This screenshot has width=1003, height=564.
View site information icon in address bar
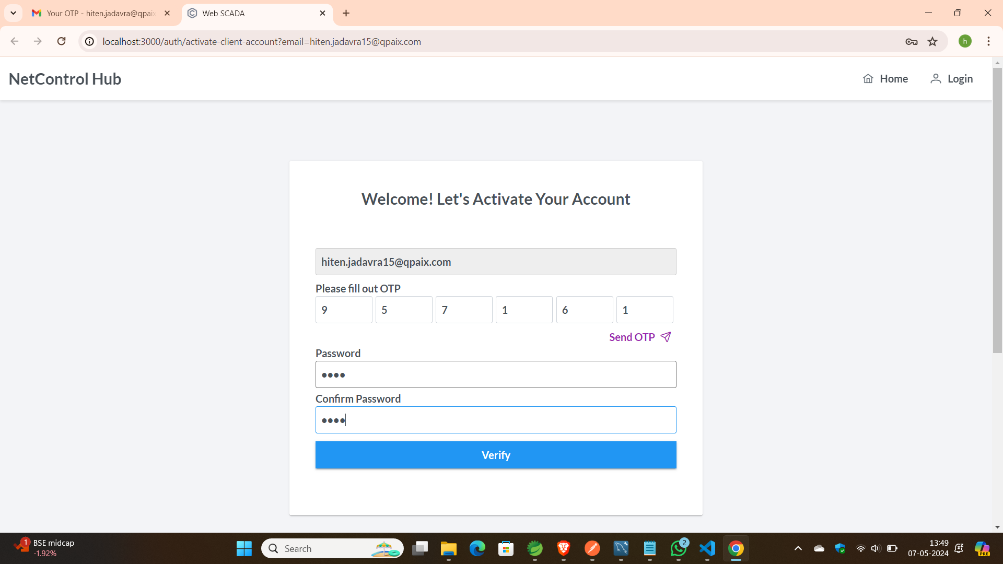pyautogui.click(x=90, y=42)
